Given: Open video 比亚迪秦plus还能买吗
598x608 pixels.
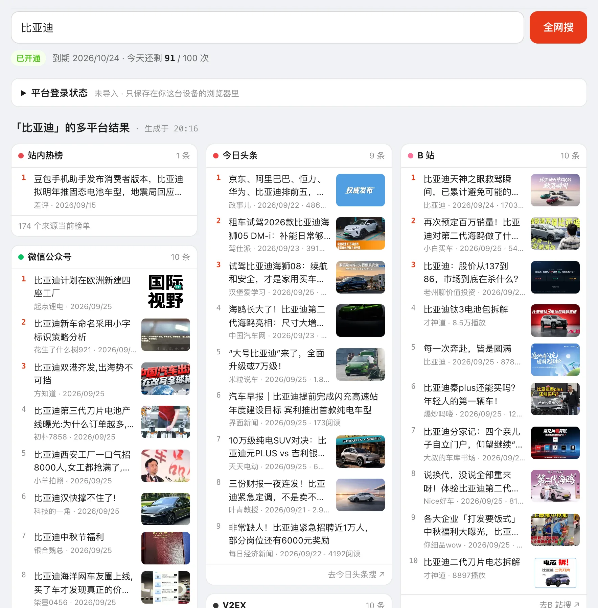Looking at the screenshot, I should coord(469,394).
